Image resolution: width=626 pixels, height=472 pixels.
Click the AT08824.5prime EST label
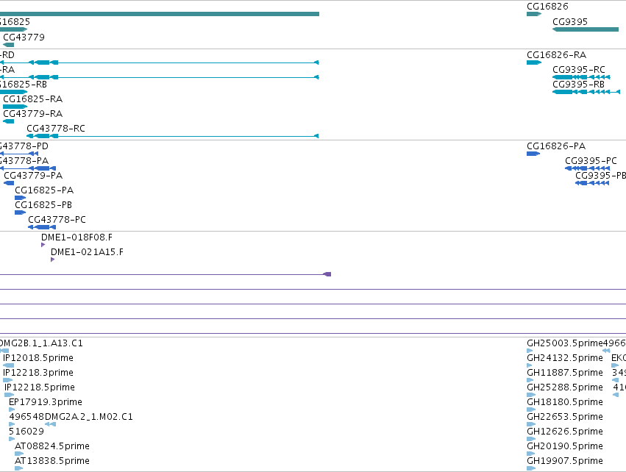[x=52, y=446]
